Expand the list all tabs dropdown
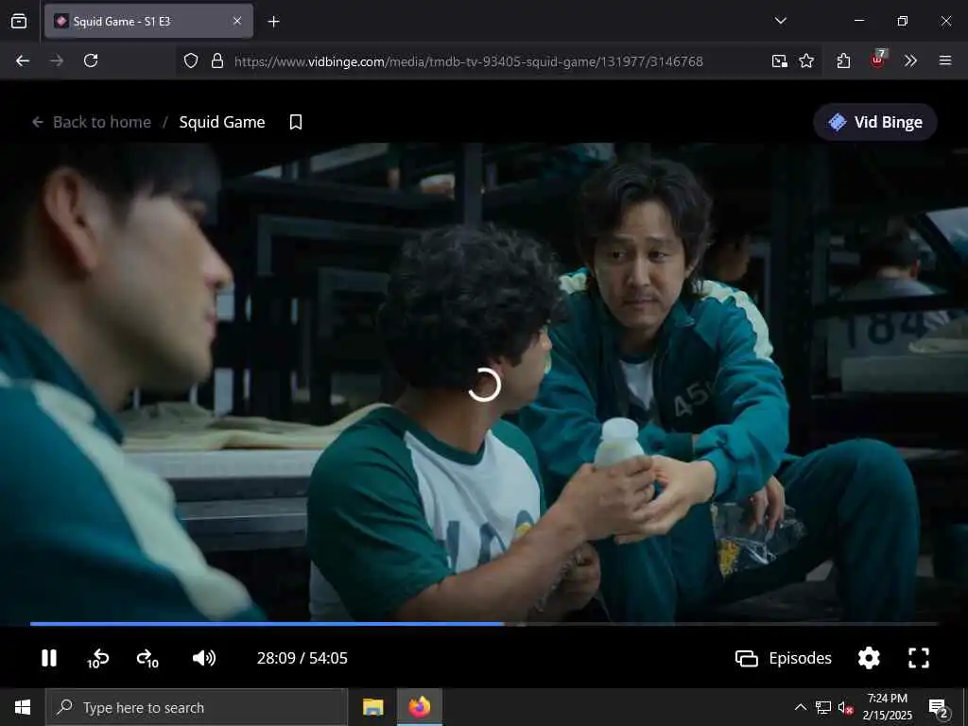This screenshot has height=726, width=968. click(x=780, y=21)
